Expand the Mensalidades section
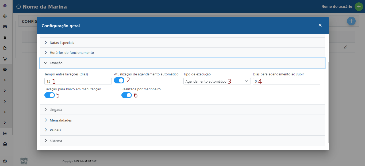 tap(61, 120)
